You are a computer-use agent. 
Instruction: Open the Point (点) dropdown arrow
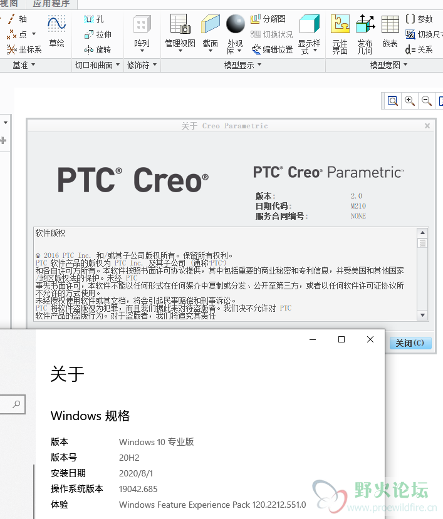tap(34, 34)
